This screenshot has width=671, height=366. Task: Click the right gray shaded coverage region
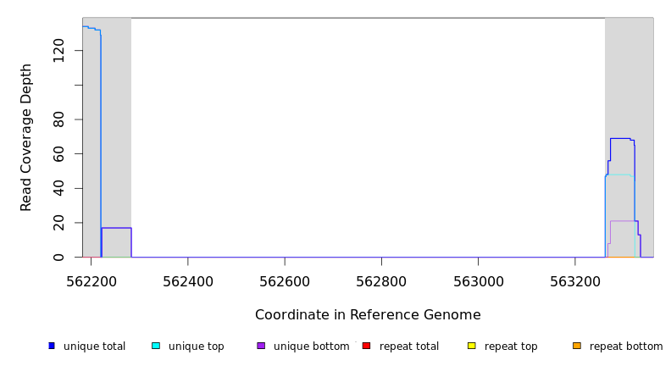[629, 85]
